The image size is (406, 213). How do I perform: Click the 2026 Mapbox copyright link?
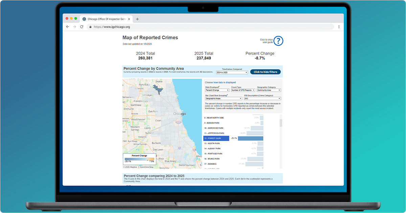tap(130, 167)
